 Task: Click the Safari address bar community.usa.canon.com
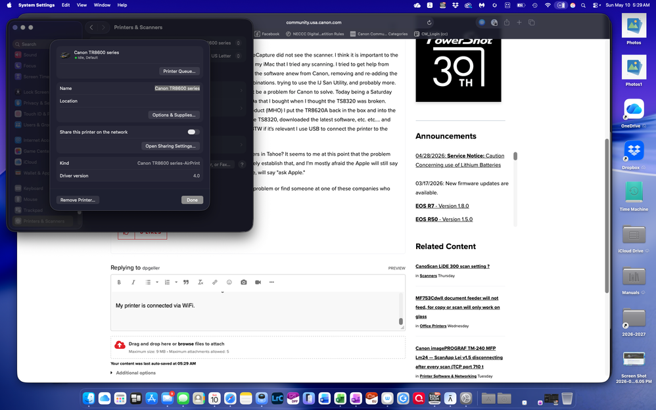pos(314,22)
